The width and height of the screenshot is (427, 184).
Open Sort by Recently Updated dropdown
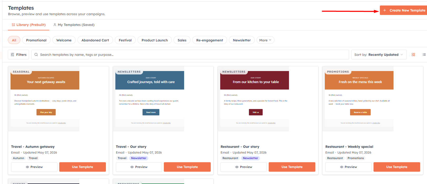coord(379,55)
